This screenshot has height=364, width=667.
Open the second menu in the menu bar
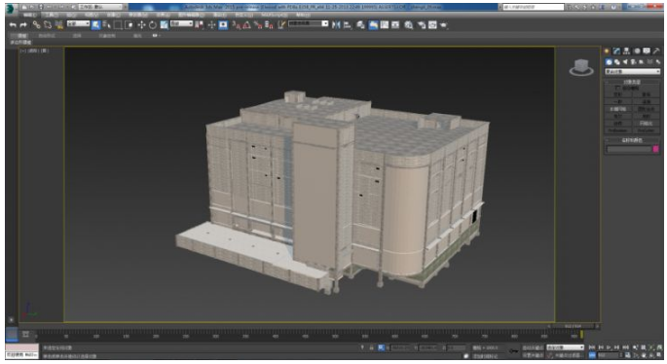click(x=51, y=15)
